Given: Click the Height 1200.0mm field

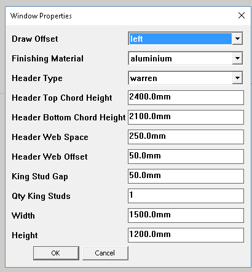Looking at the screenshot, I should tap(186, 235).
